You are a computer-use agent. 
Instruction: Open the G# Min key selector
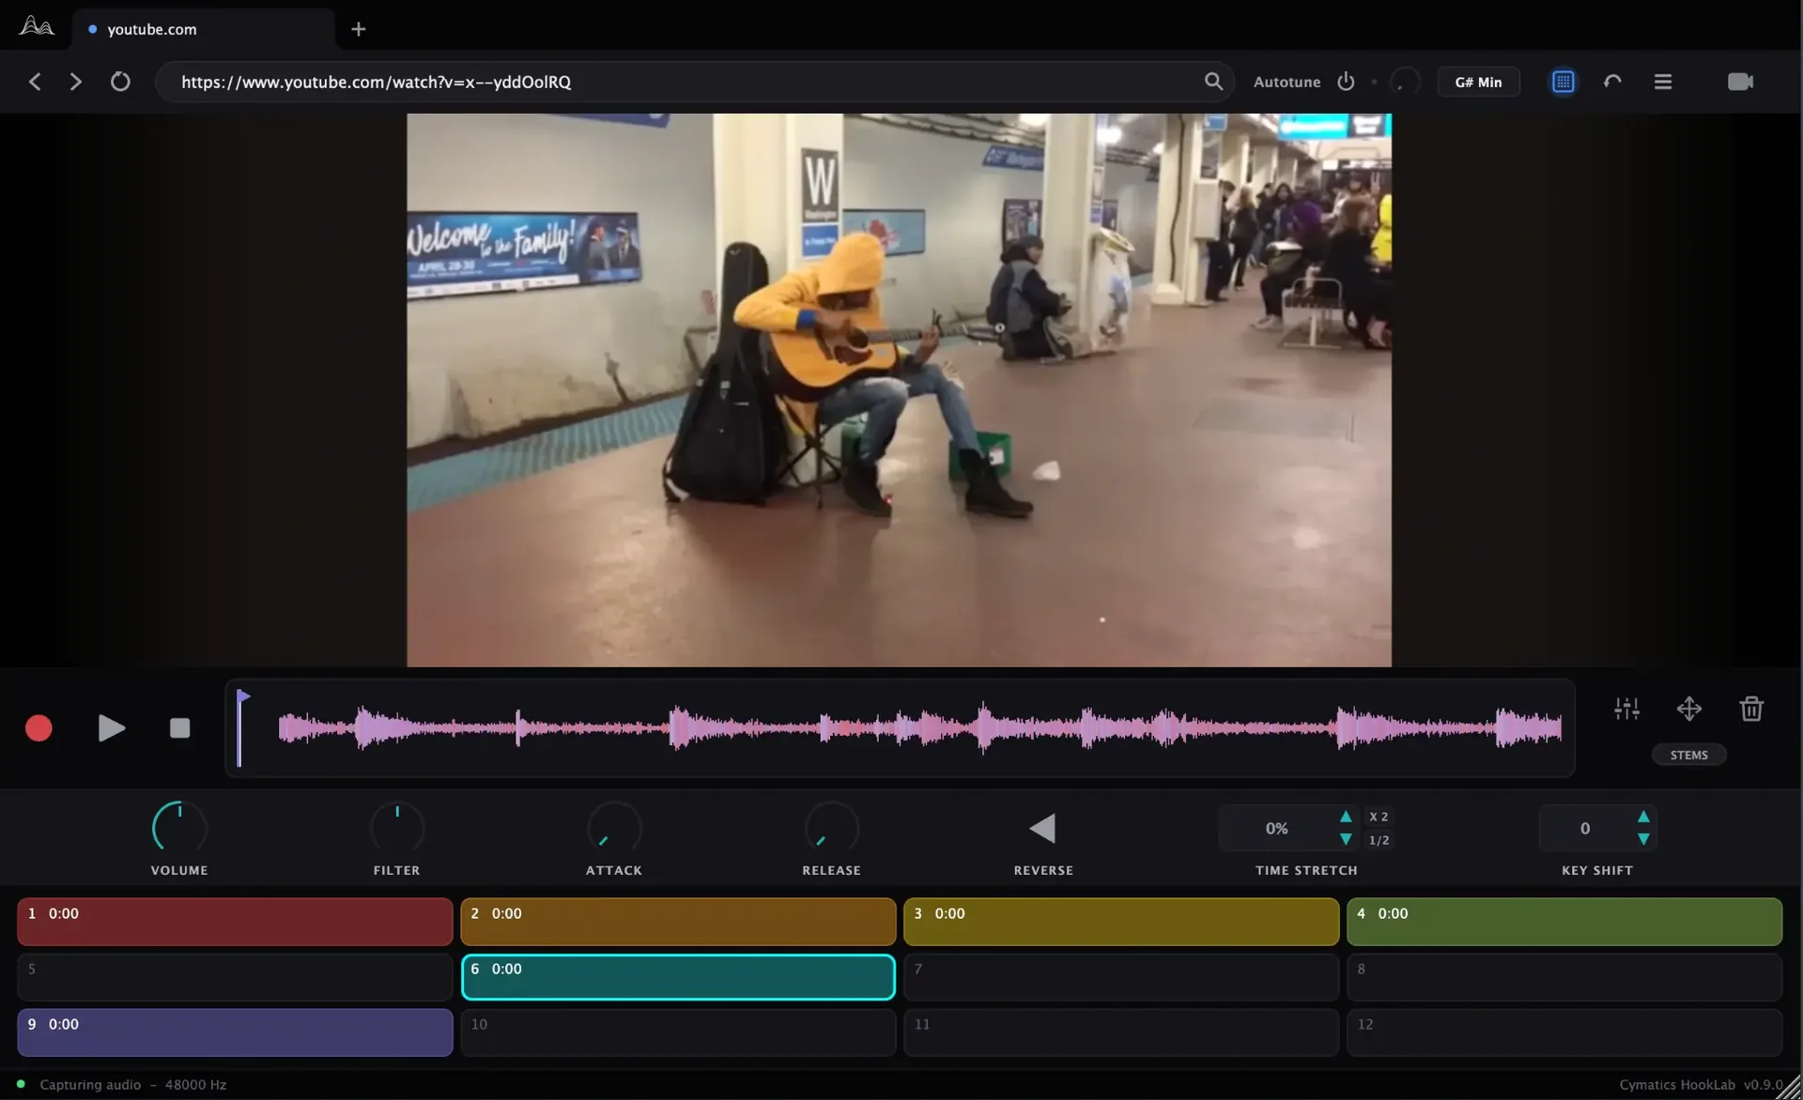[1478, 82]
